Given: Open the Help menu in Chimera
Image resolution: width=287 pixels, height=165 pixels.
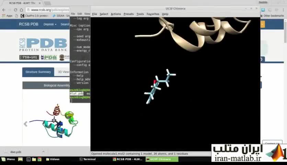Looking at the screenshot, I should (x=165, y=14).
